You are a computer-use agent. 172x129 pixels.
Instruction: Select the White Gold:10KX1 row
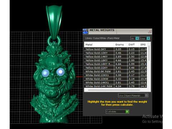point(116,75)
